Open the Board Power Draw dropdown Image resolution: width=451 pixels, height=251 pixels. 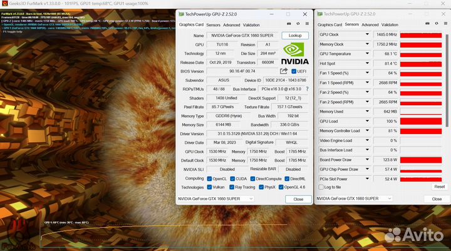click(x=367, y=160)
